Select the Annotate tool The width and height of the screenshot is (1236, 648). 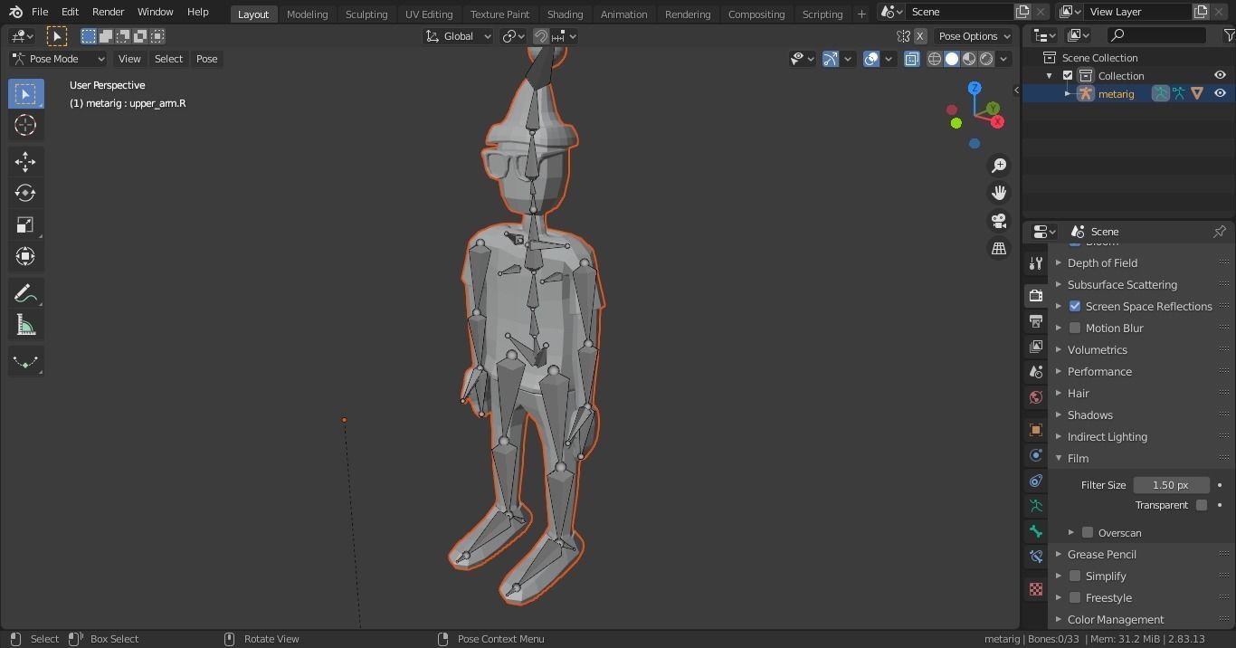25,293
